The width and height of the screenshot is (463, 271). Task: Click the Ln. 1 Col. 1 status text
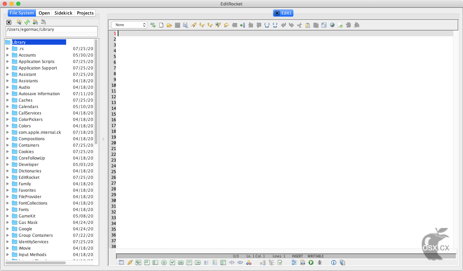256,256
